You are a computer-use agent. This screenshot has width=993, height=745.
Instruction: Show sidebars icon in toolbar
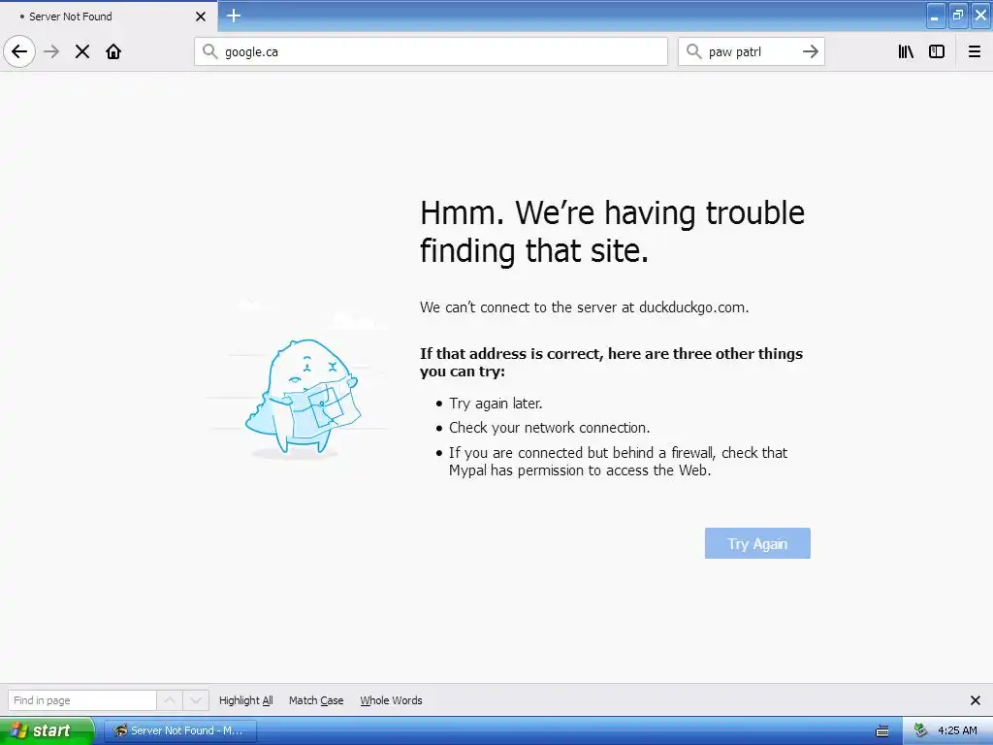[937, 51]
